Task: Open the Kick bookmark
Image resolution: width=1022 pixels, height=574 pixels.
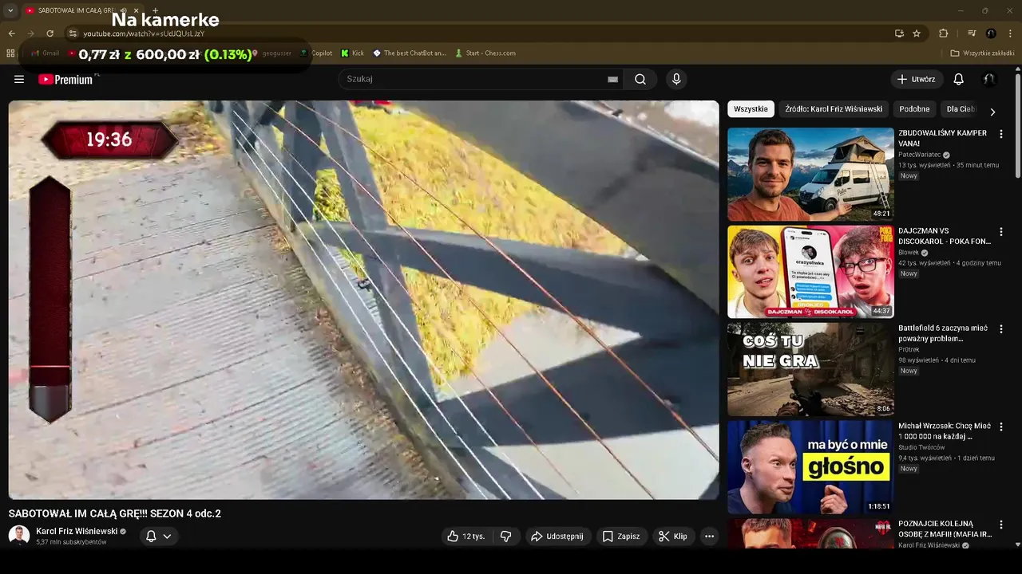Action: point(352,53)
